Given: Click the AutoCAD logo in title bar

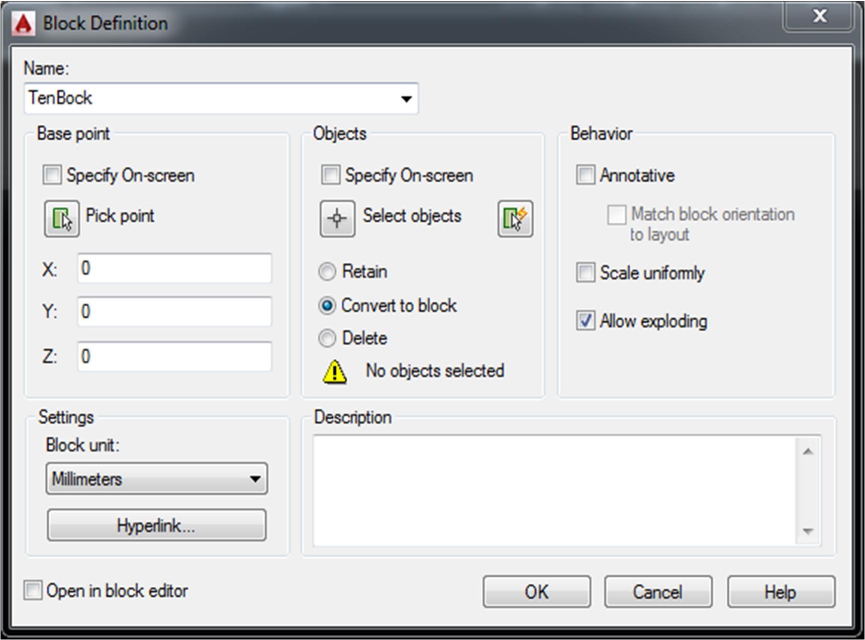Looking at the screenshot, I should [23, 24].
